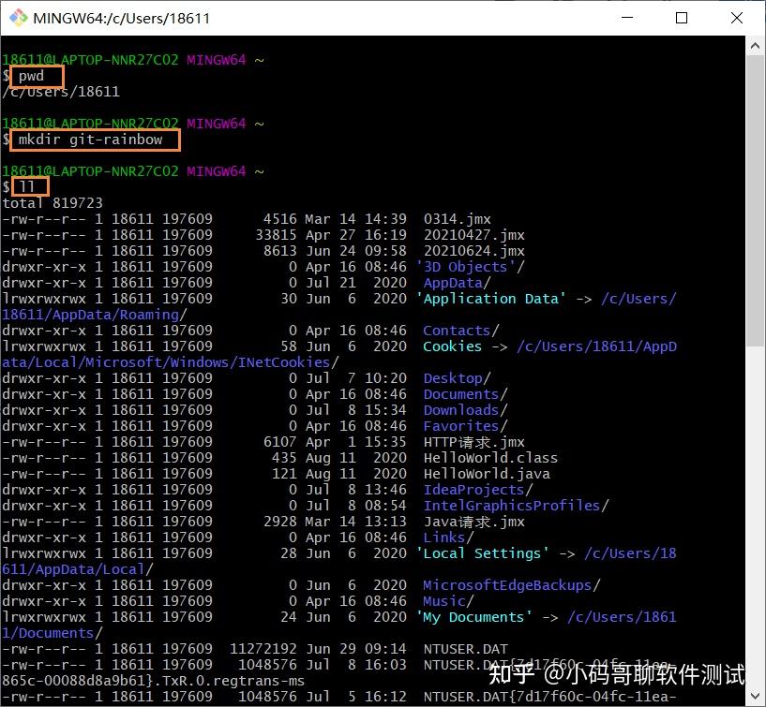Close the MINGW64 terminal window
766x707 pixels.
(x=737, y=18)
